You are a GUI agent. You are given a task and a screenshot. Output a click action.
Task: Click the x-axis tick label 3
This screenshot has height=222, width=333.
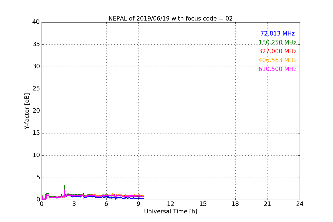[74, 204]
